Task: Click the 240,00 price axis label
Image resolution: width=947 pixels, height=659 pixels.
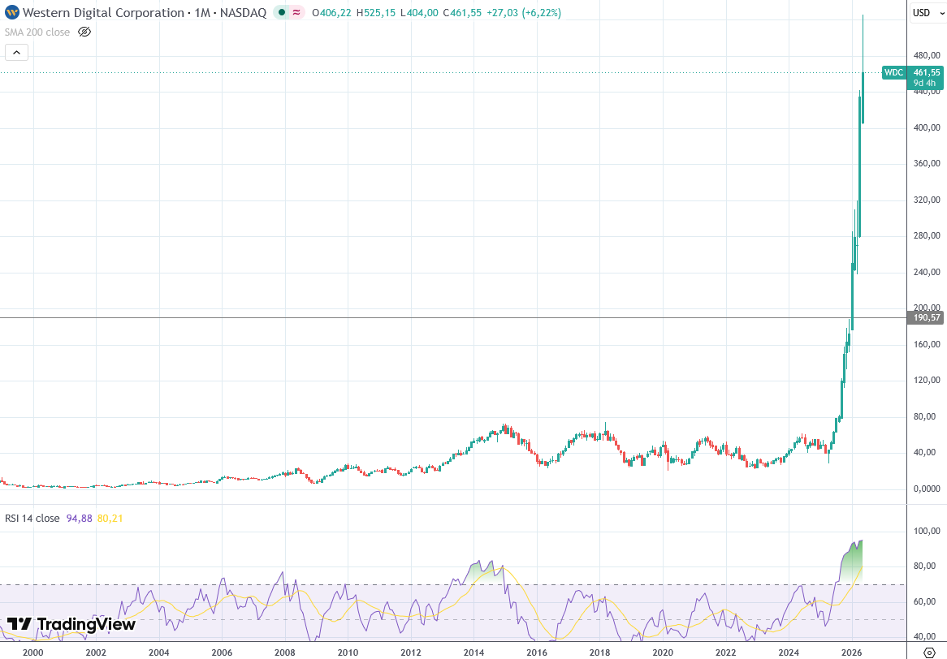Action: pos(927,272)
